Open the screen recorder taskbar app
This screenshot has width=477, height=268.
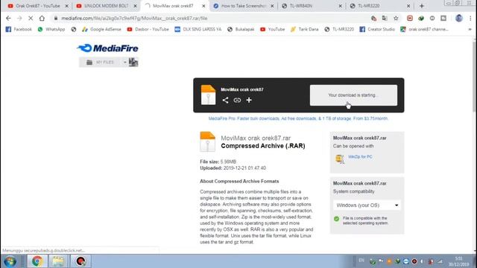click(80, 261)
